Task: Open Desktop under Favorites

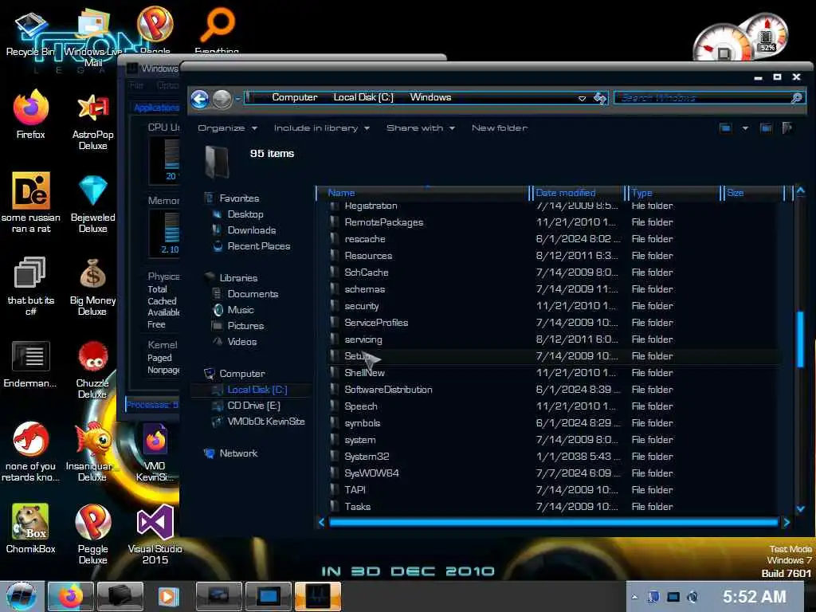Action: [x=245, y=214]
